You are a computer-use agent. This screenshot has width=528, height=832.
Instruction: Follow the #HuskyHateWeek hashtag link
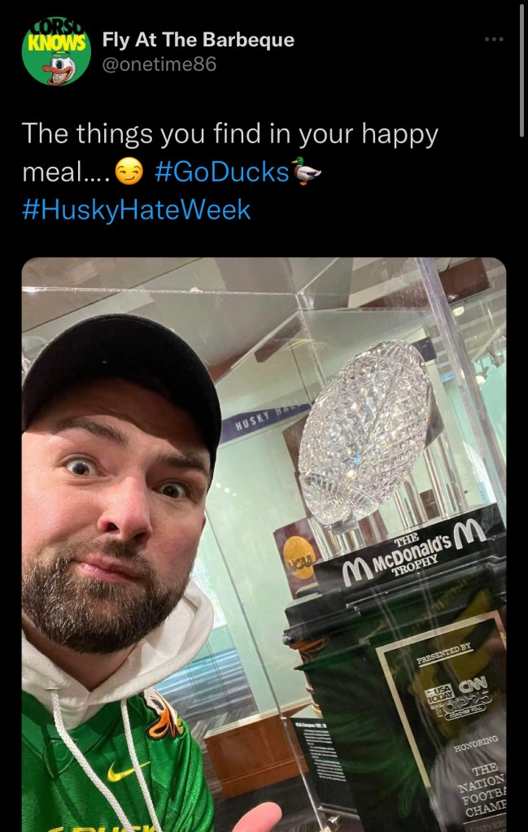(137, 210)
